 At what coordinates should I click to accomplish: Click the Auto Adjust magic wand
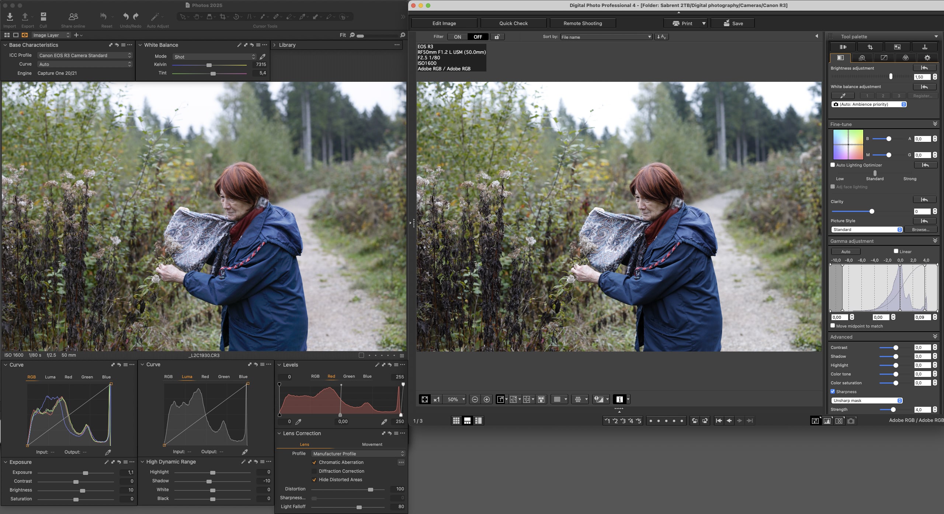[x=155, y=17]
